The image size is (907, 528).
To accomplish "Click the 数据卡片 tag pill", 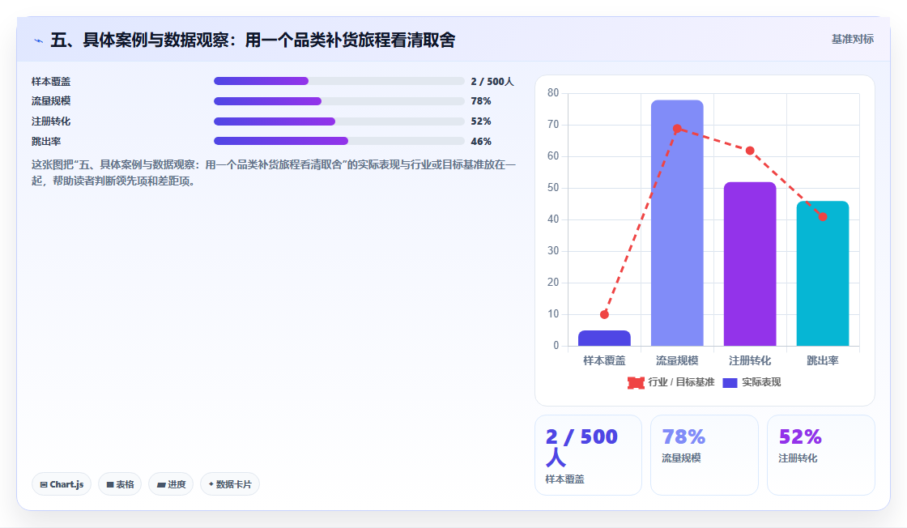I will [230, 484].
